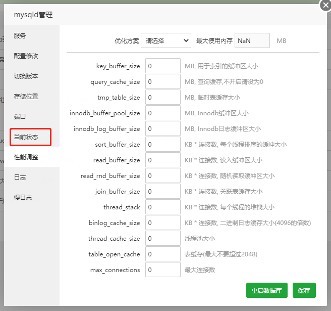This screenshot has height=311, width=331.
Task: Select the 性能调整 tab
Action: (x=32, y=157)
